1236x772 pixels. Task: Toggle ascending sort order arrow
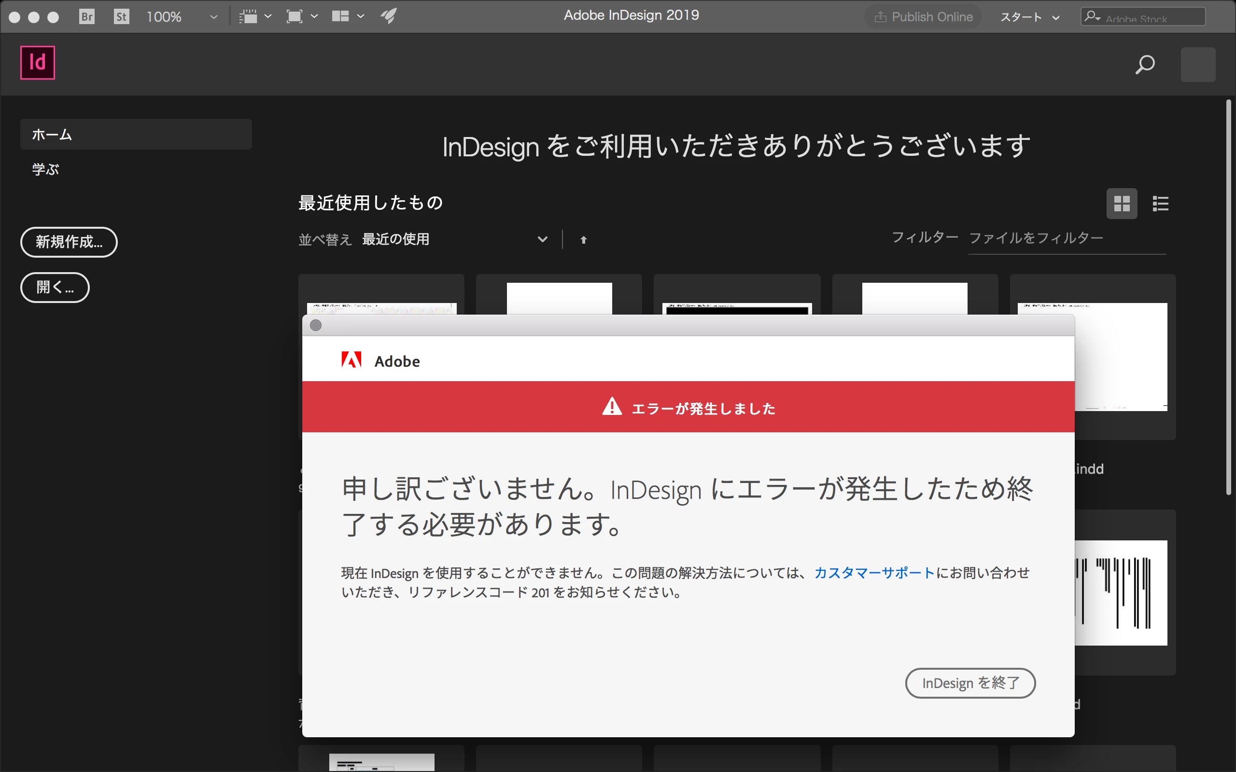(x=583, y=240)
